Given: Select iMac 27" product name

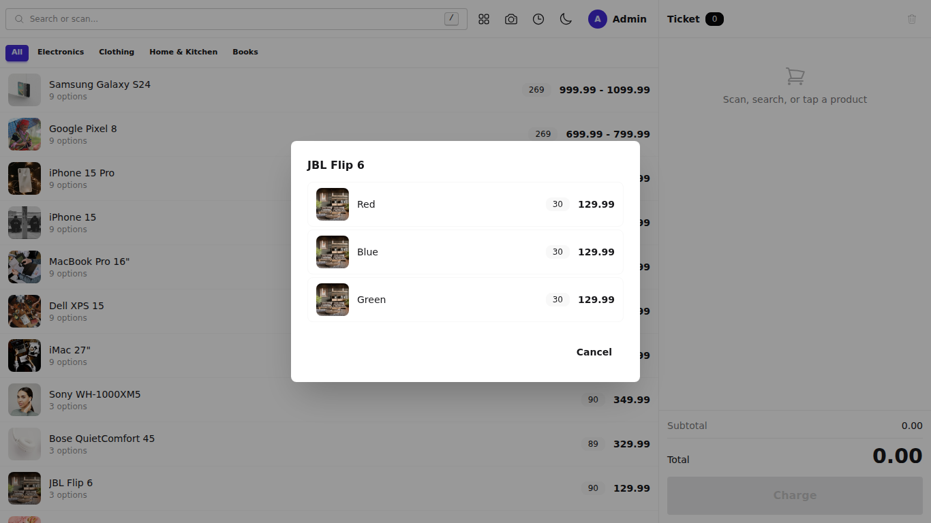Looking at the screenshot, I should (70, 350).
